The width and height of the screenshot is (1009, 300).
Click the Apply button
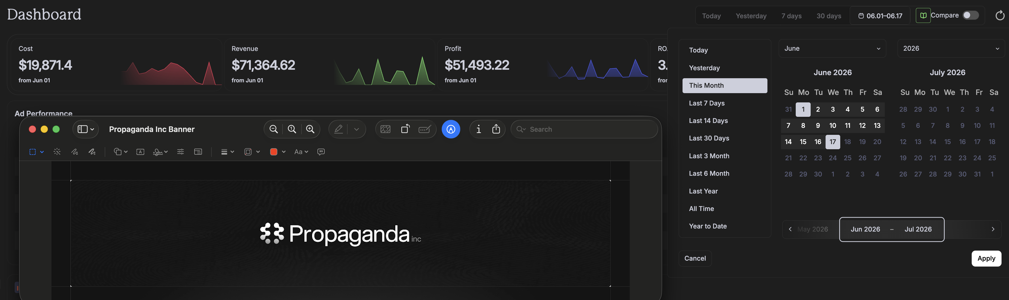(986, 259)
